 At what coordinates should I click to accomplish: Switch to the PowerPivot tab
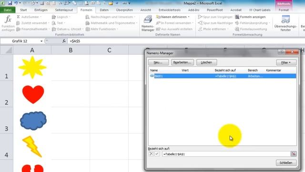pyautogui.click(x=215, y=10)
